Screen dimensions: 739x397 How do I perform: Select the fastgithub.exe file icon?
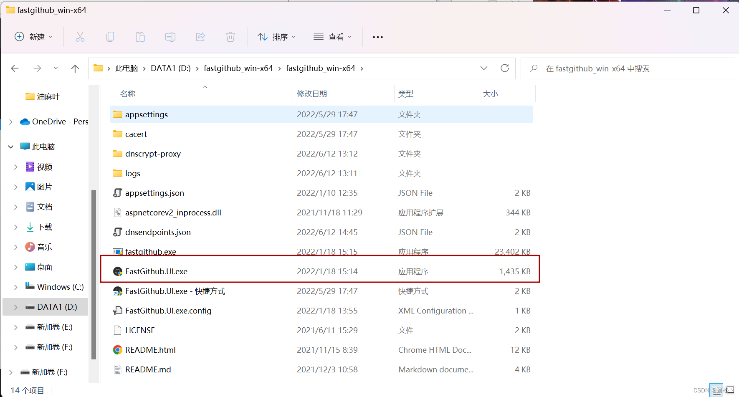(118, 252)
